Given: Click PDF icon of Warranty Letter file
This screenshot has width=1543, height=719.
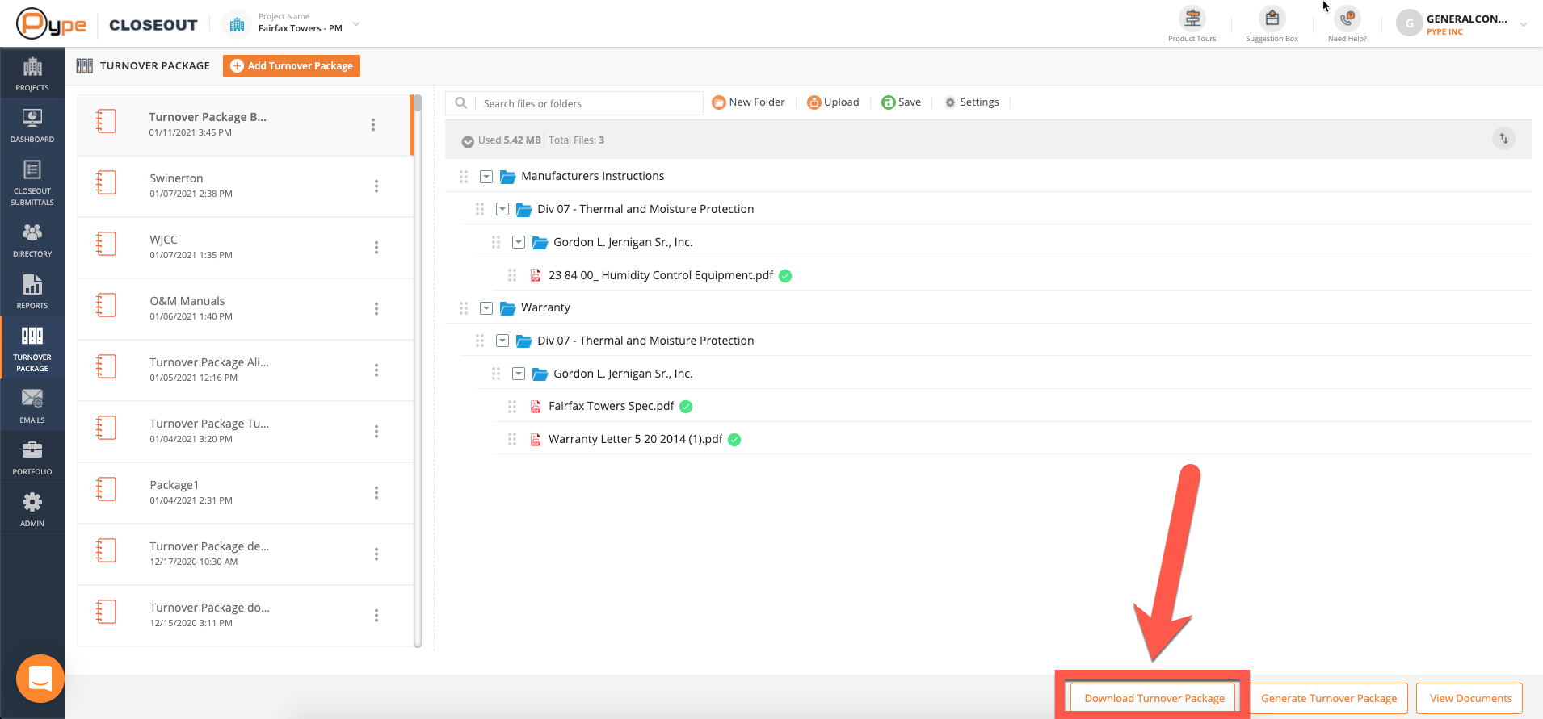Looking at the screenshot, I should click(x=536, y=439).
